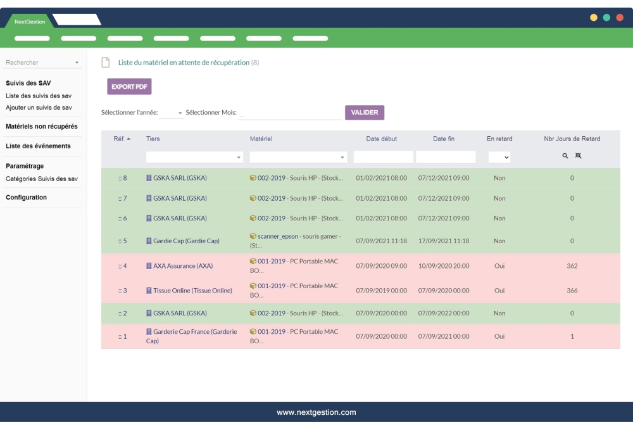
Task: Click the NextGestion logo in the top-left corner
Action: 29,20
